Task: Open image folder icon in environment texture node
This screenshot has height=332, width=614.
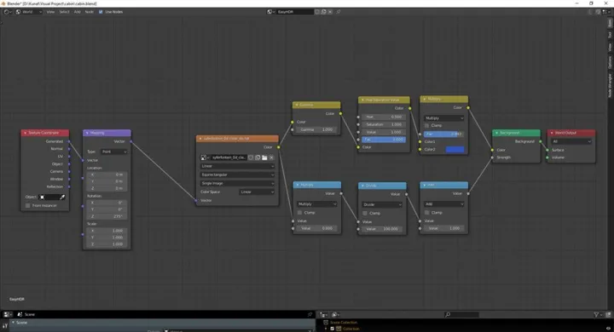Action: point(264,157)
